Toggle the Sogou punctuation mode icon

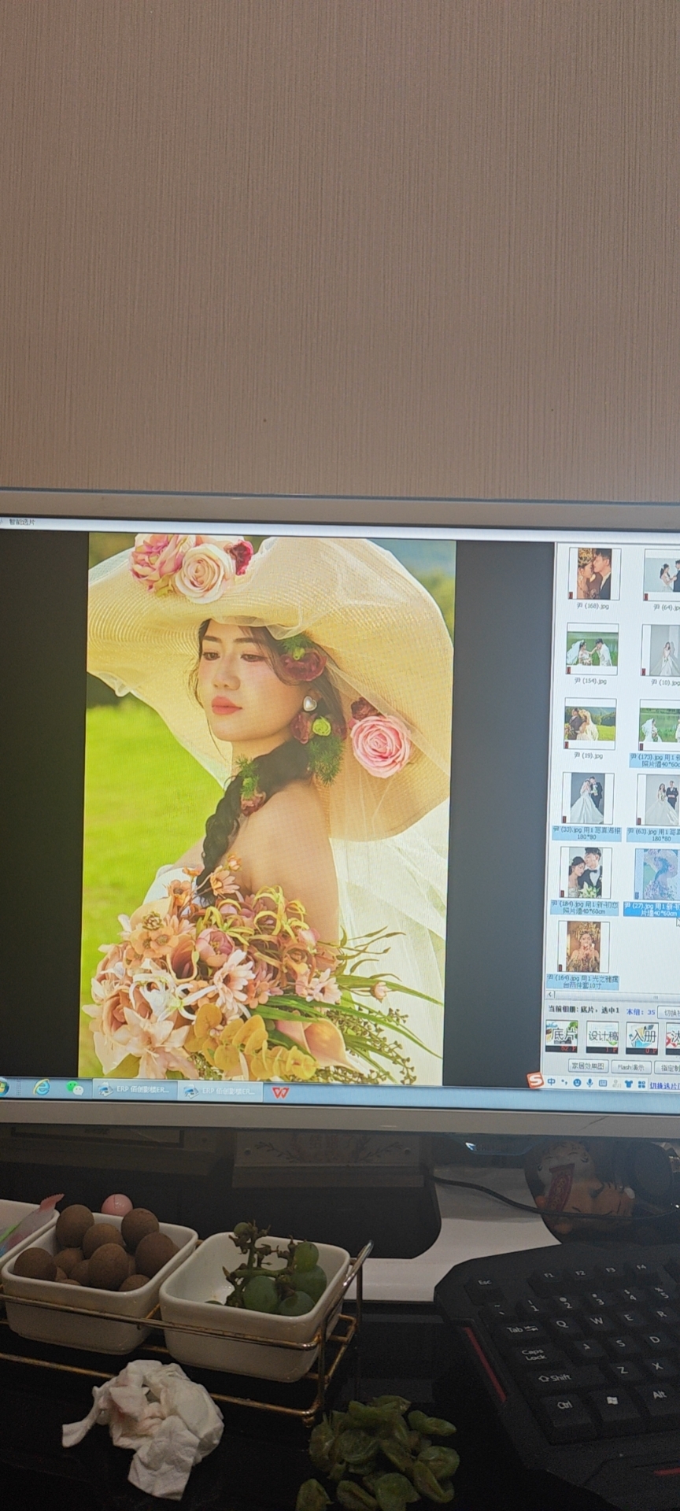[564, 1083]
